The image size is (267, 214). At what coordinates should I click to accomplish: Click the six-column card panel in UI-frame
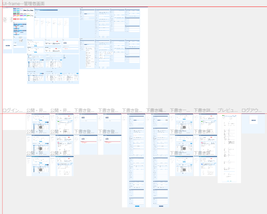pyautogui.click(x=53, y=28)
